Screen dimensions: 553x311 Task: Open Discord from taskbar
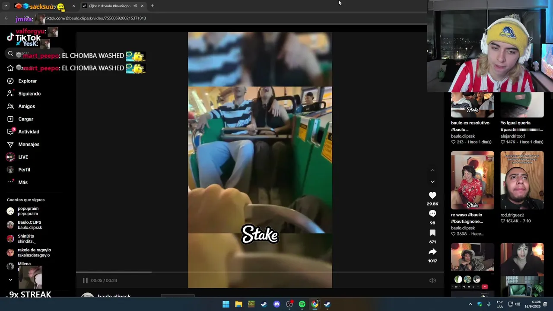pos(277,304)
